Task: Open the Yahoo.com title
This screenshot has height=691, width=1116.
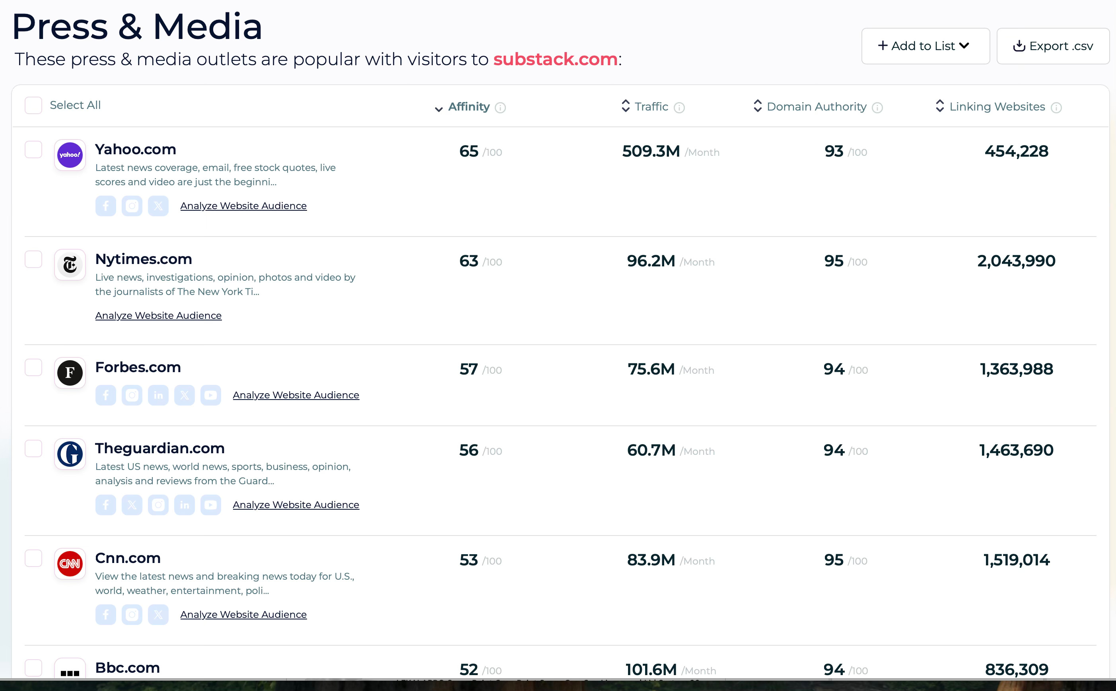Action: click(x=136, y=149)
